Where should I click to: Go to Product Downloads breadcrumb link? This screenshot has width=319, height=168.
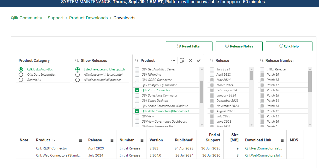(88, 18)
